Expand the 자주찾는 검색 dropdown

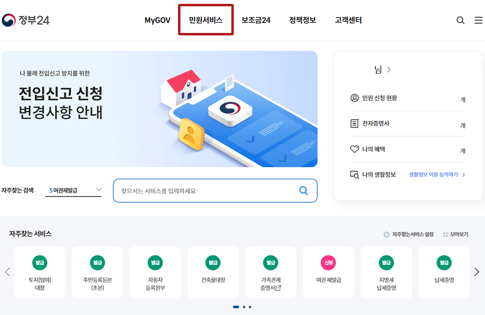pos(73,190)
